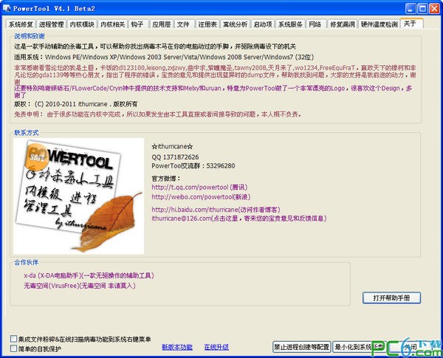Open the 系统修复 tab
443x358 pixels.
pos(21,24)
